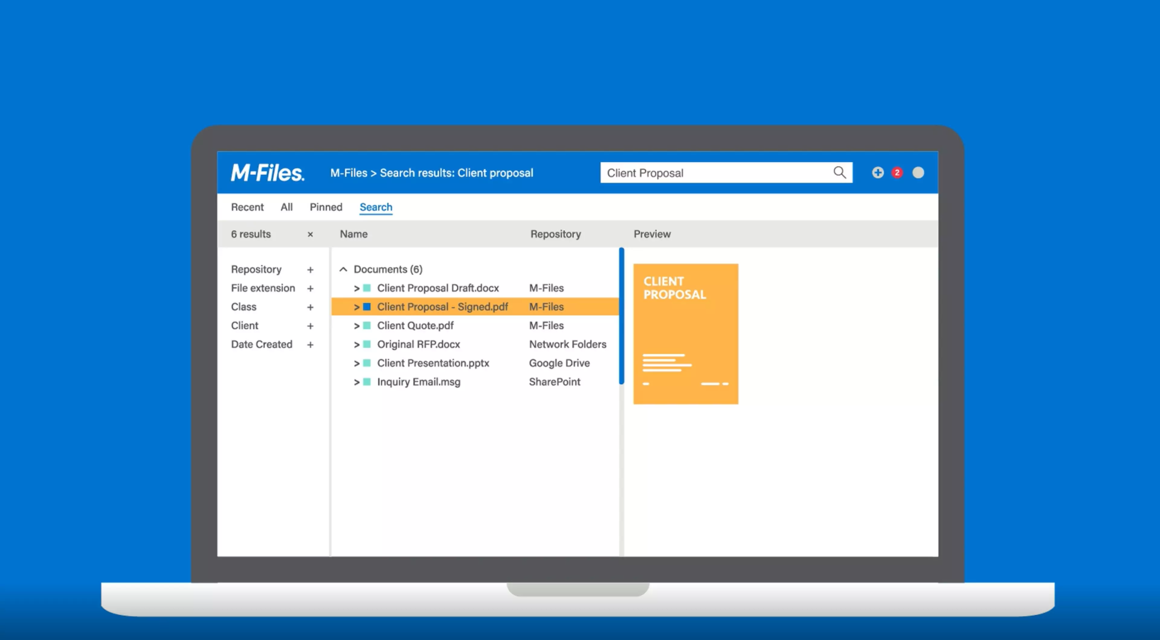Sort by the Repository column header
This screenshot has height=640, width=1160.
[x=556, y=234]
